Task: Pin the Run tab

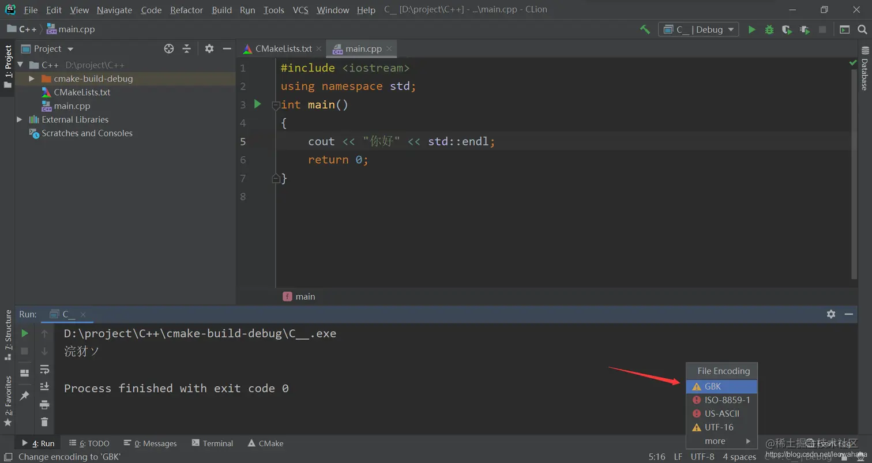Action: pos(24,396)
